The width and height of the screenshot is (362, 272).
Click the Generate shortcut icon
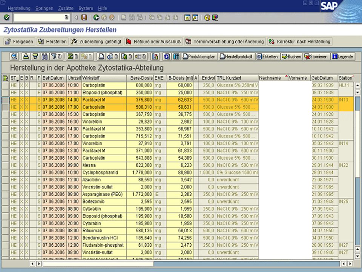click(x=195, y=18)
